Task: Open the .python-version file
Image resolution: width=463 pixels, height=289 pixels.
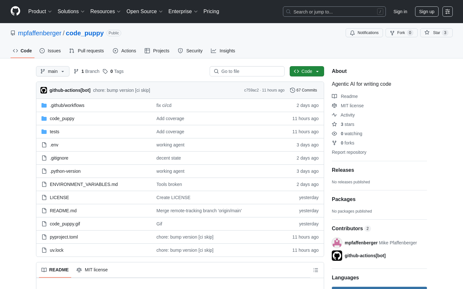Action: tap(65, 171)
